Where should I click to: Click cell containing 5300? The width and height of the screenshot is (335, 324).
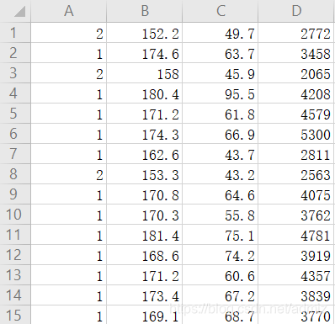(x=296, y=134)
